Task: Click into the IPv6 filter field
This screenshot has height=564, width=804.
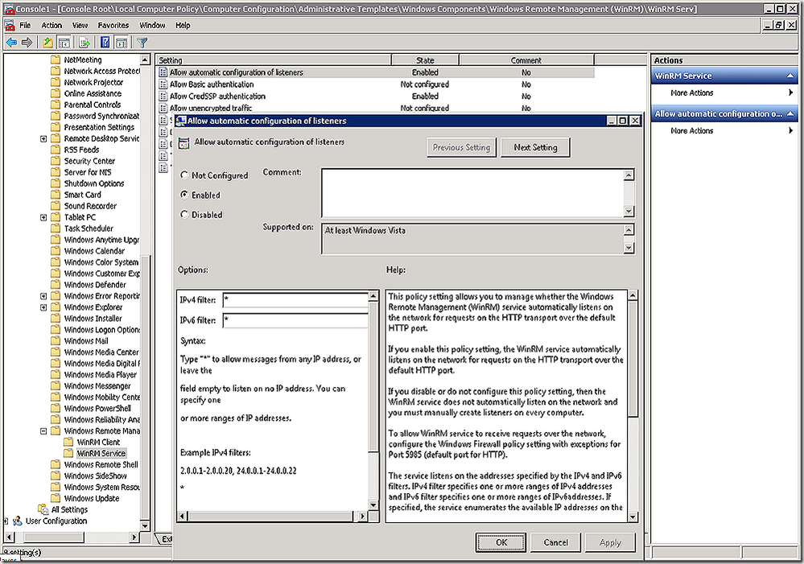Action: 296,320
